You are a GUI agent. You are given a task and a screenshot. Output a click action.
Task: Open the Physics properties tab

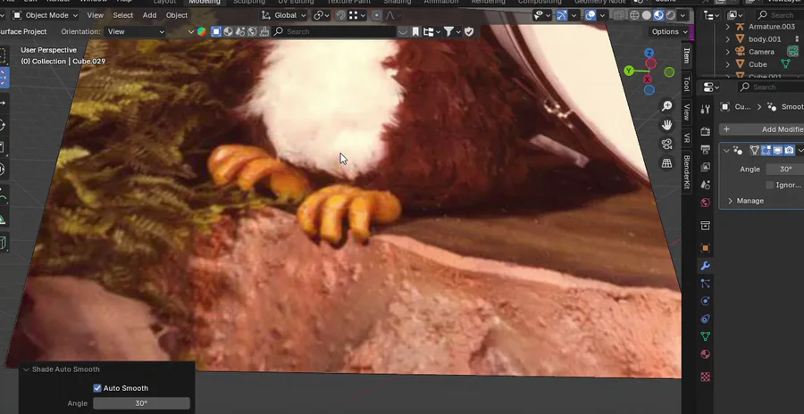coord(706,302)
